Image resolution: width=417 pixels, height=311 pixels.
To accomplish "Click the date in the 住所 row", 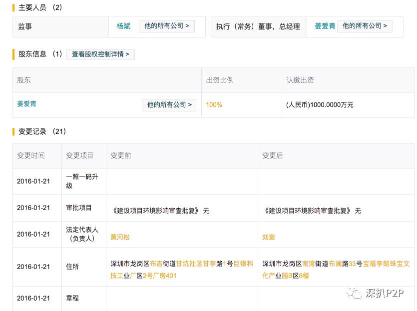I will pos(33,267).
